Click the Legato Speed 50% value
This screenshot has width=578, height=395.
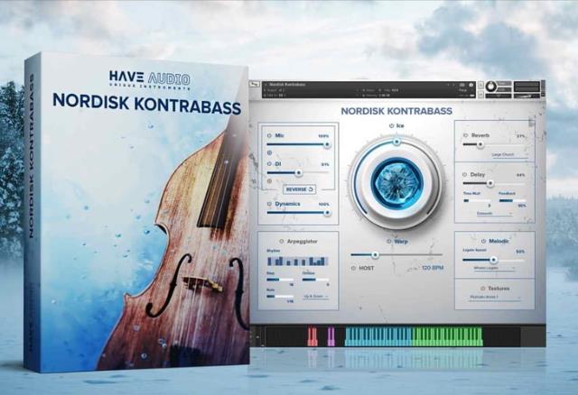coord(520,252)
